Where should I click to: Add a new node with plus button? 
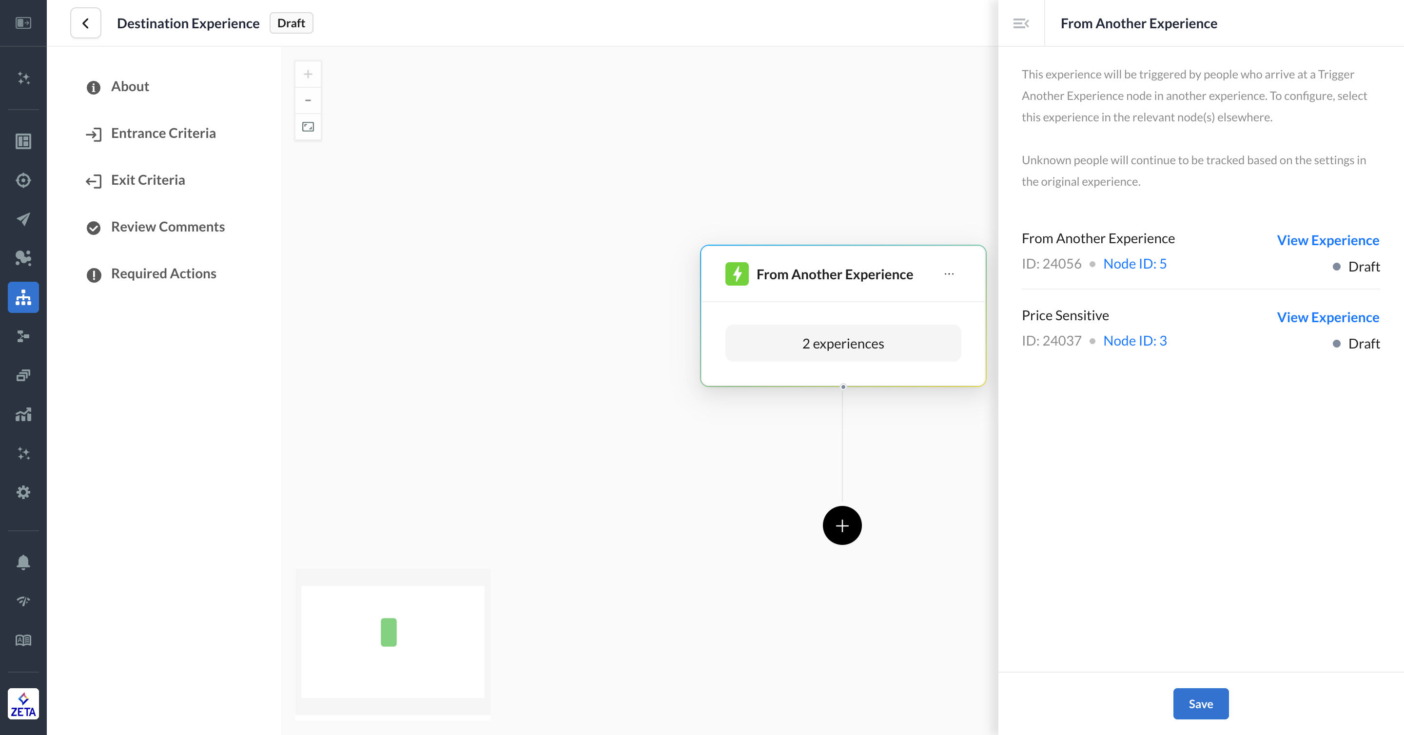tap(842, 525)
